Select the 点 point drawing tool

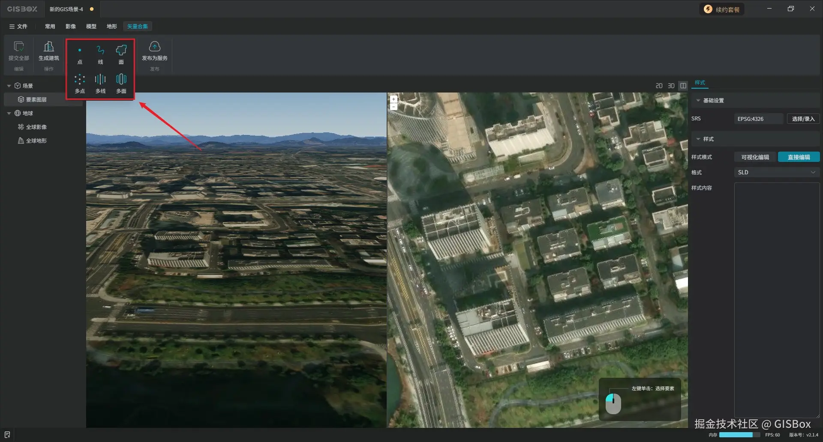[x=80, y=55]
